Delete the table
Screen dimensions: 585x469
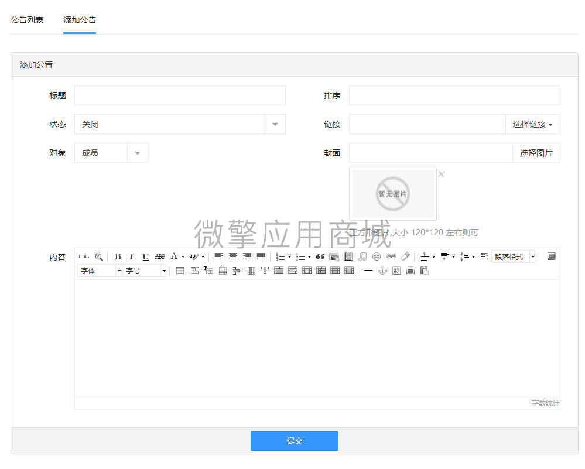tap(194, 271)
